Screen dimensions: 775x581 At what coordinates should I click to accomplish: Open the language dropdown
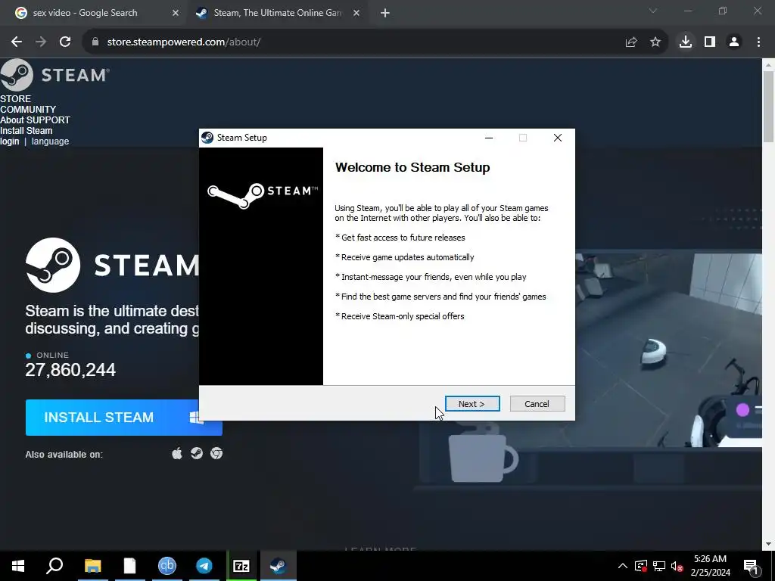pyautogui.click(x=50, y=141)
